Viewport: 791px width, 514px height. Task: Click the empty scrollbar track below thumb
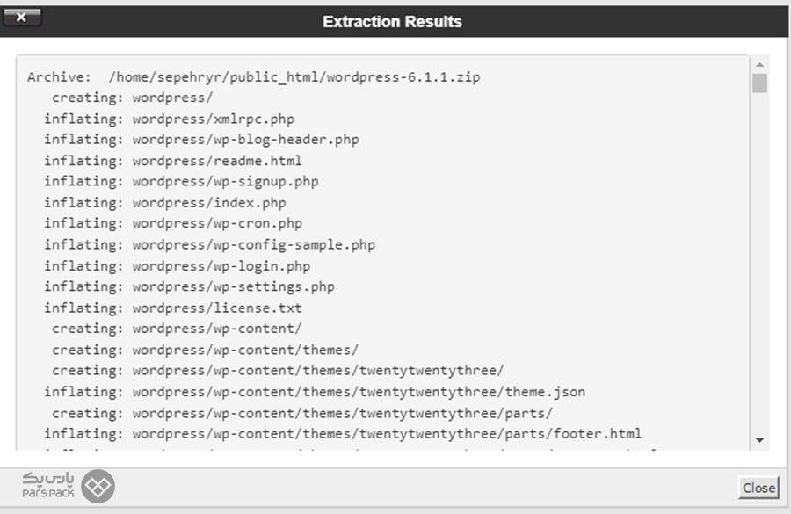point(759,263)
